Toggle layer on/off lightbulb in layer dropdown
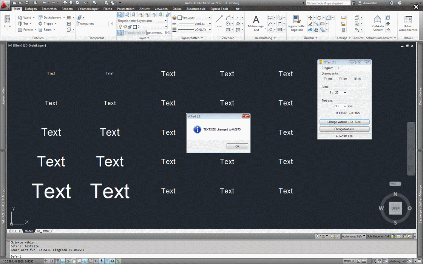 pos(120,27)
